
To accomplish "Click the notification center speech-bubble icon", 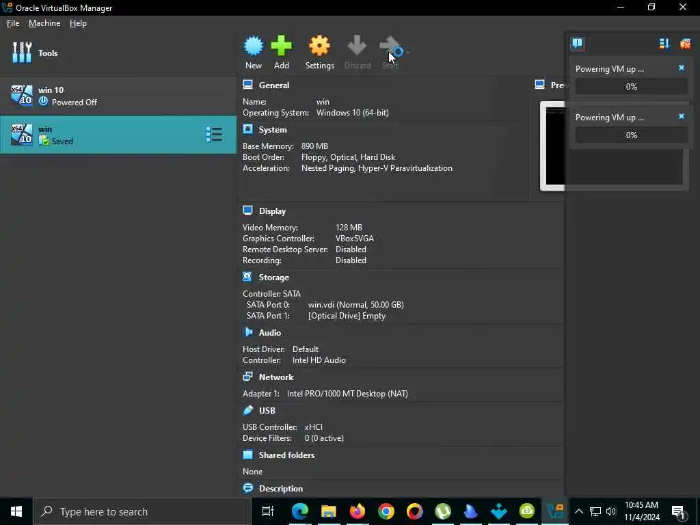I will pyautogui.click(x=577, y=43).
